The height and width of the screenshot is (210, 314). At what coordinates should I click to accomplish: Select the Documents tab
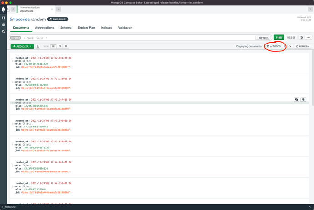click(x=21, y=28)
